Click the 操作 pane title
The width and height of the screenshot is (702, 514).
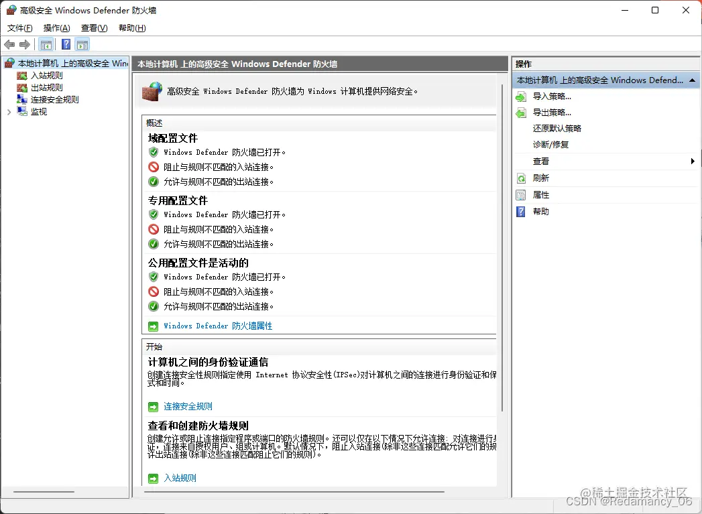524,64
